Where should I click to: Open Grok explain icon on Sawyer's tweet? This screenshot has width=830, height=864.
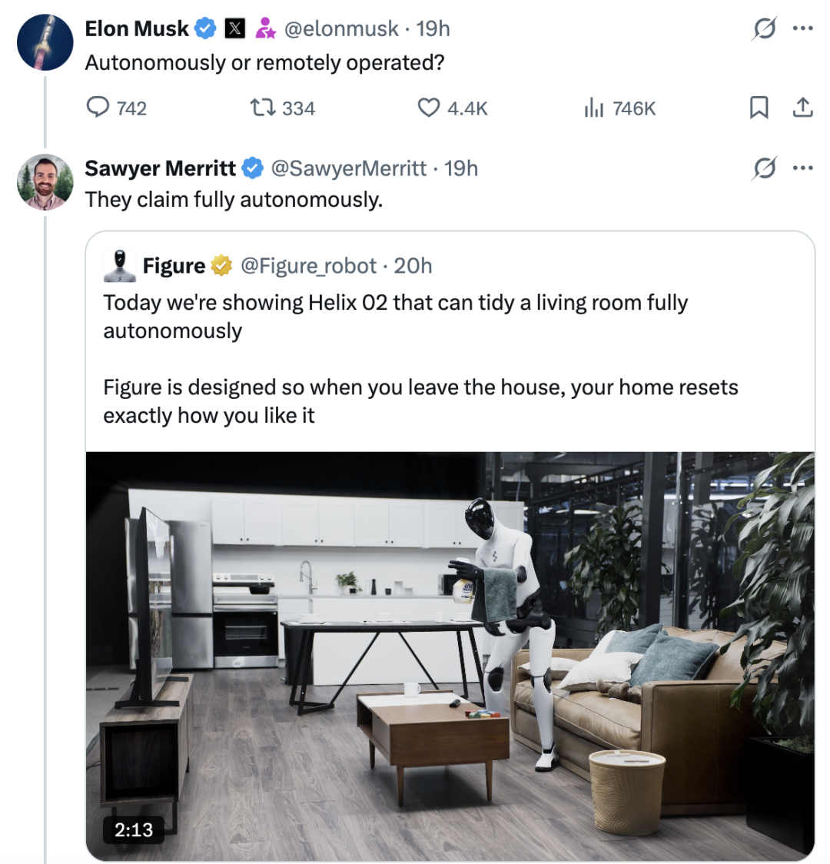tap(764, 168)
